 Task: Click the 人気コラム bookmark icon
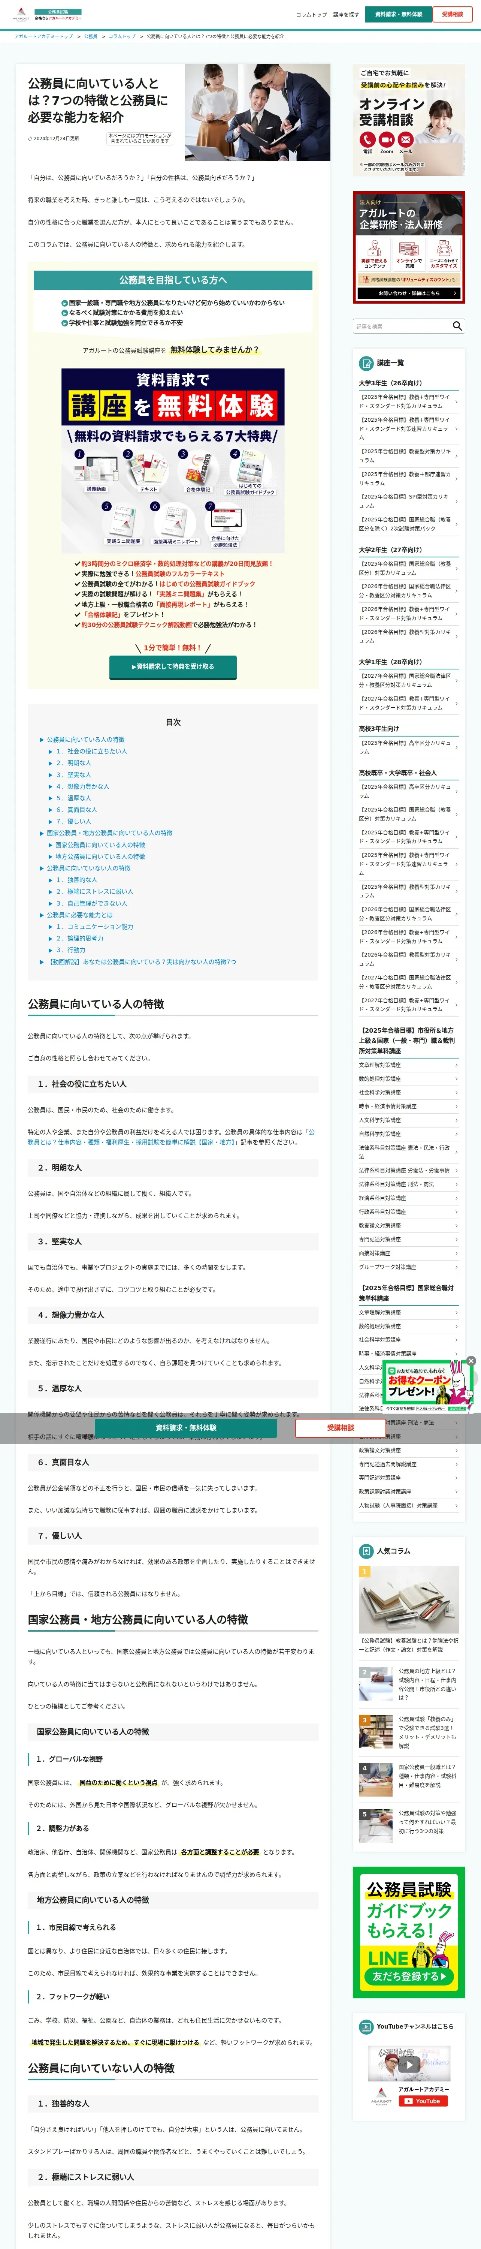coord(367,1551)
